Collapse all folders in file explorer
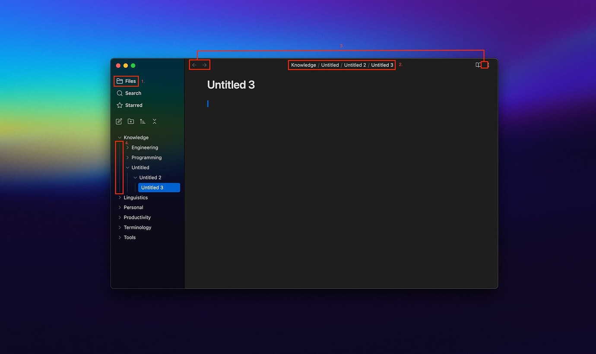 tap(154, 121)
